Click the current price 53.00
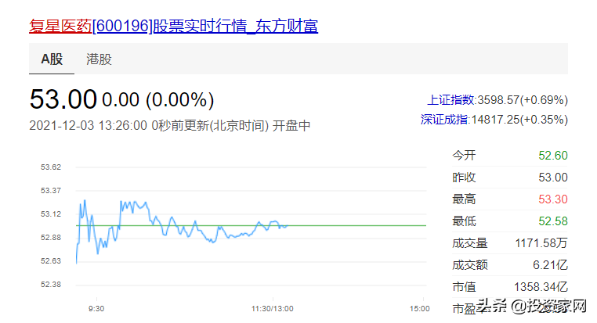The width and height of the screenshot is (597, 323). [63, 99]
